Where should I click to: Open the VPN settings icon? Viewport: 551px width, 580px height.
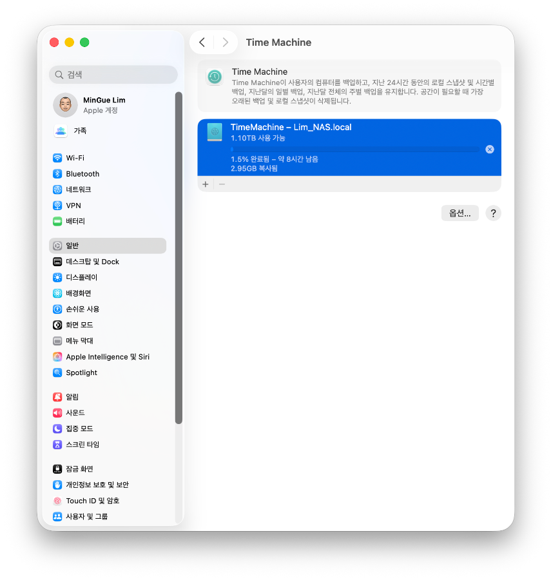point(57,206)
